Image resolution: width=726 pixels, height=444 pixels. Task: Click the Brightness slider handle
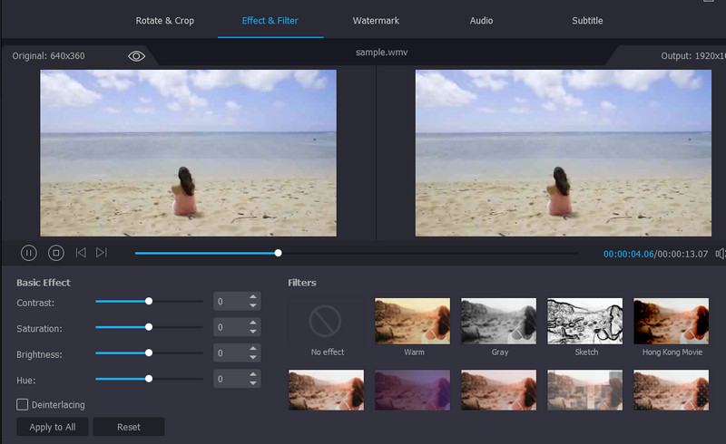coord(149,352)
